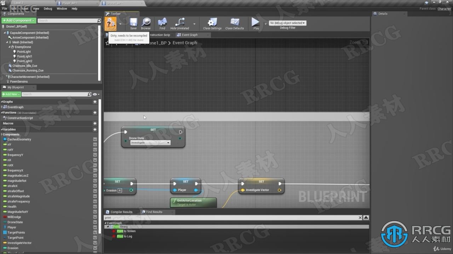
Task: Select PointLight1 component
Action: (25, 56)
